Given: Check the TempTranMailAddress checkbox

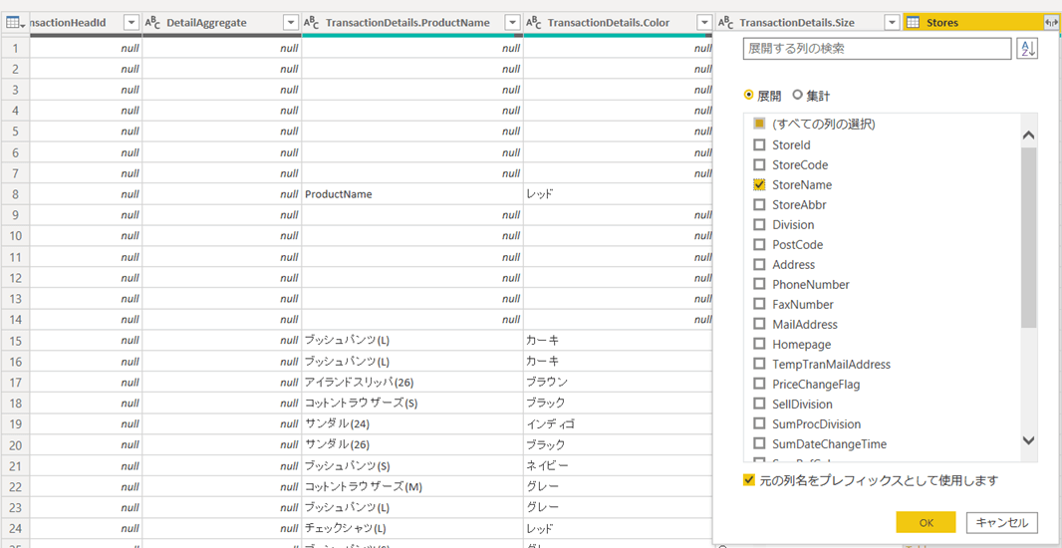Looking at the screenshot, I should (x=760, y=365).
